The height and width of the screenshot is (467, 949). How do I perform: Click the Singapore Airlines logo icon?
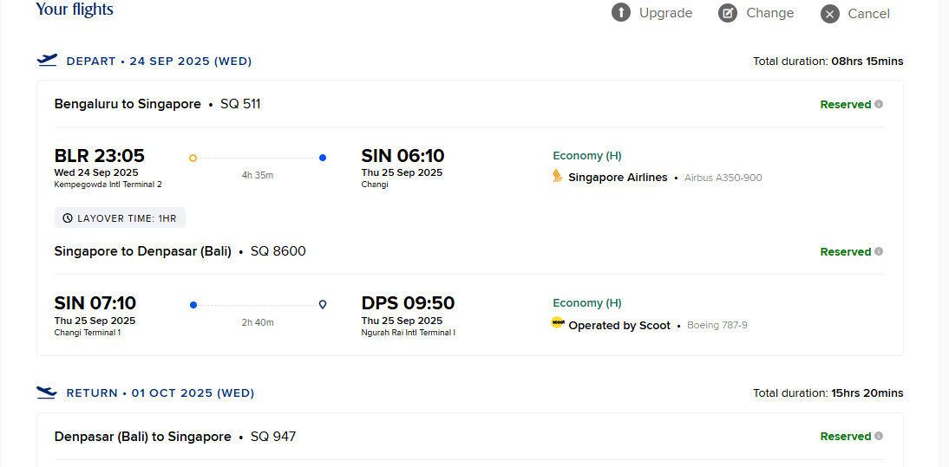tap(558, 177)
